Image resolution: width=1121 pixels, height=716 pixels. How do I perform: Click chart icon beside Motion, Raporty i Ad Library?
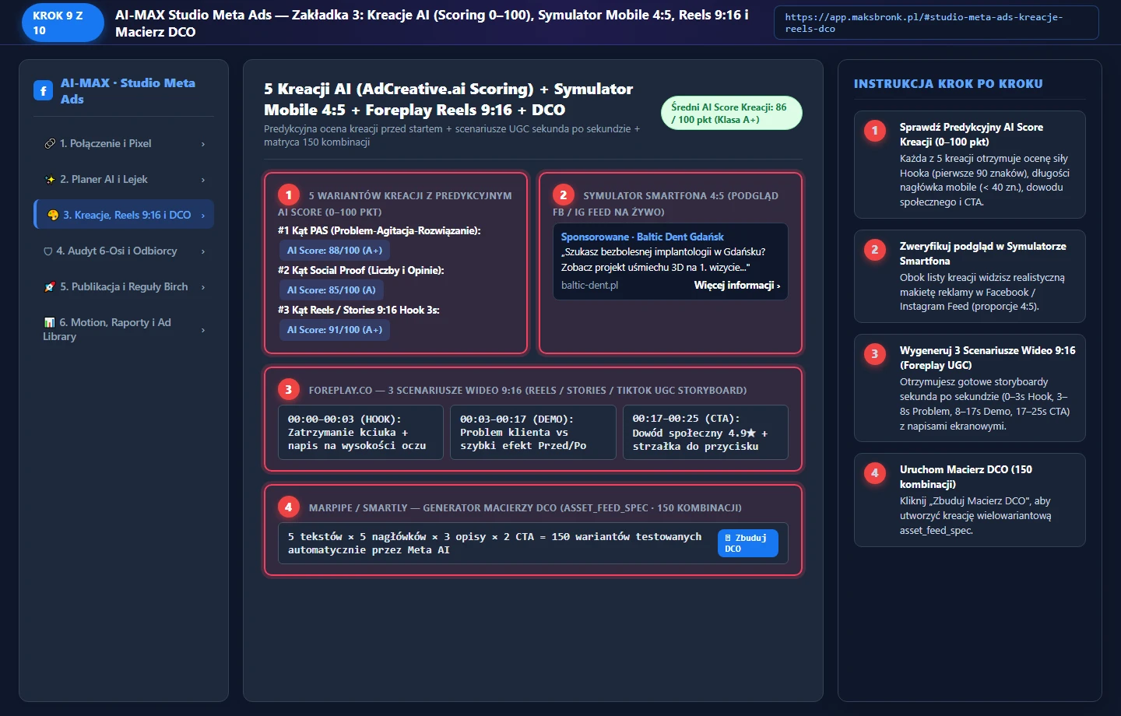click(49, 323)
